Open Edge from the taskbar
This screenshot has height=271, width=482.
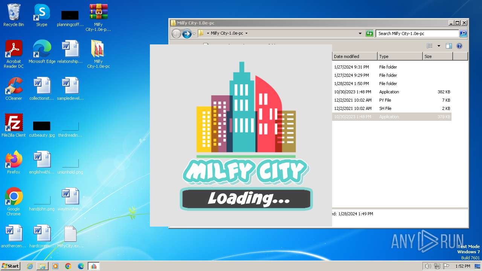click(x=81, y=266)
